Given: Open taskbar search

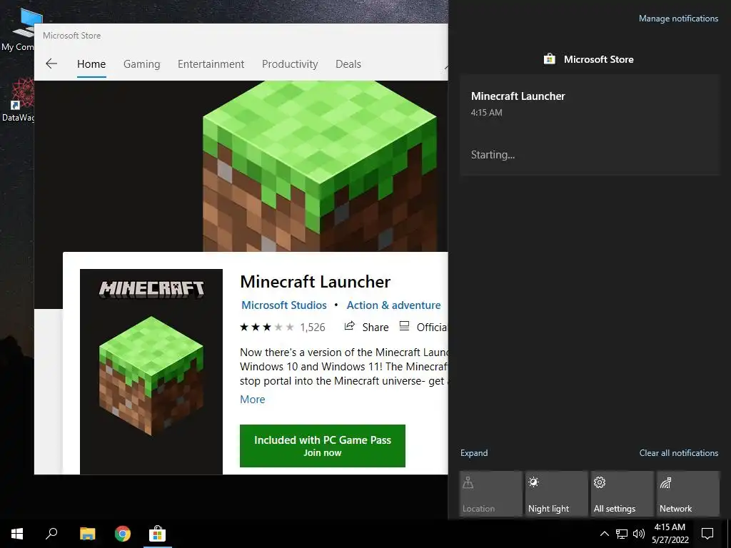Looking at the screenshot, I should (x=51, y=534).
